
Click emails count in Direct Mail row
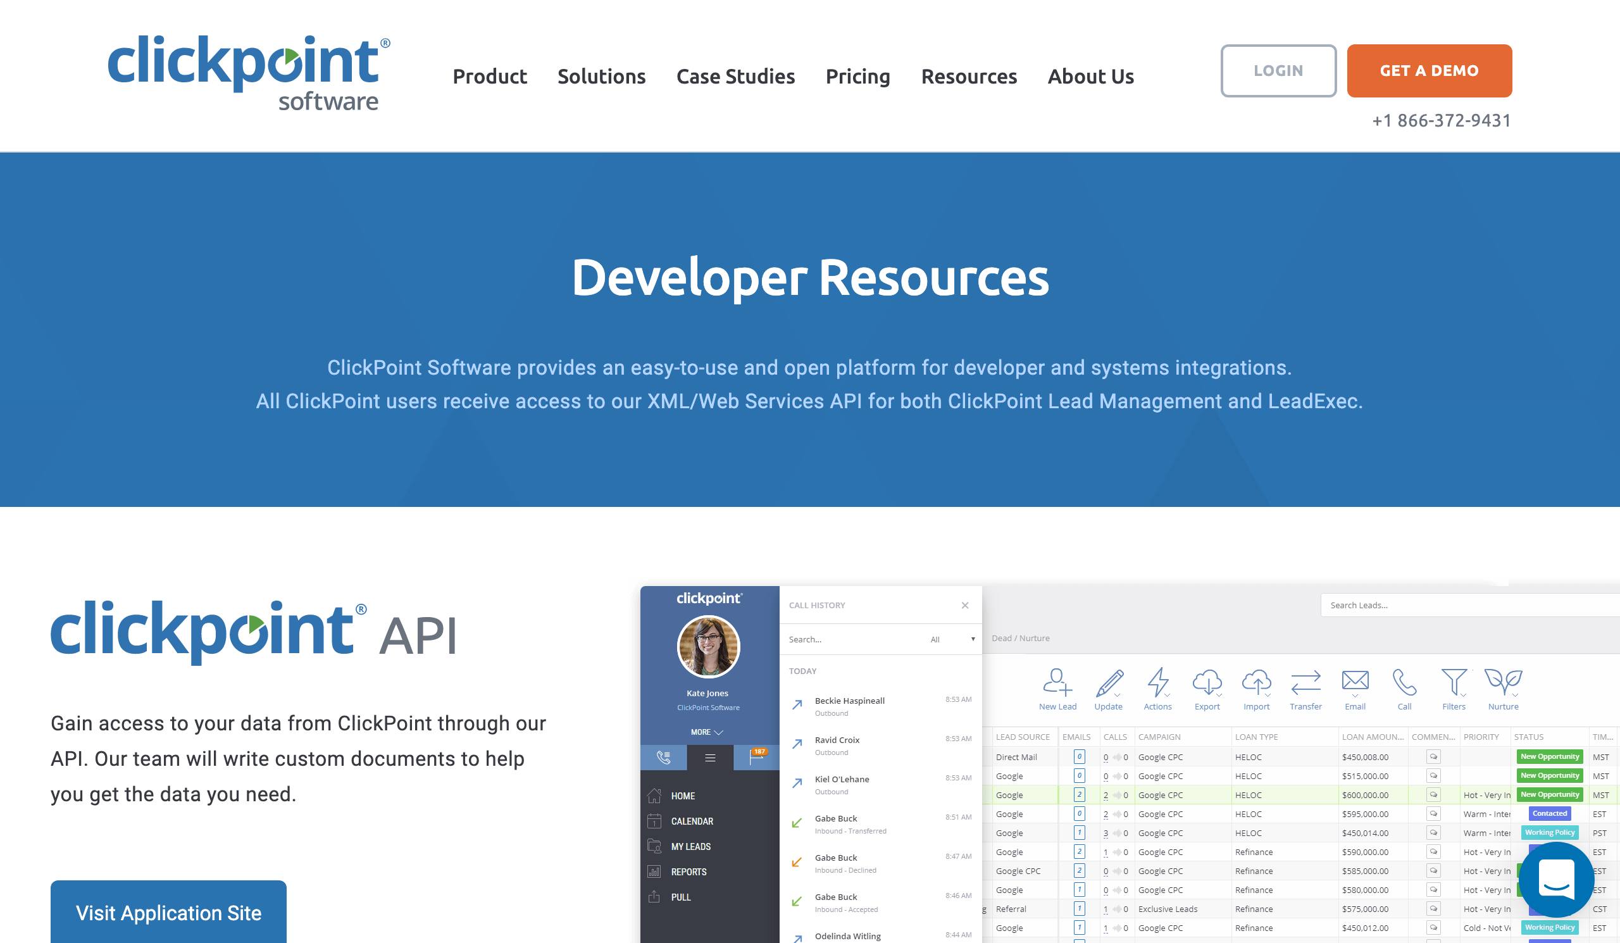point(1080,756)
